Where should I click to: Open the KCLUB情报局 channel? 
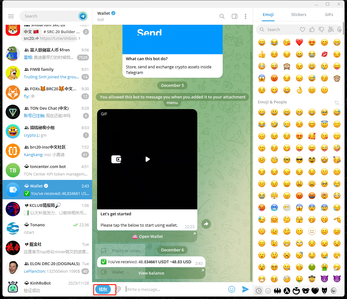[47, 209]
